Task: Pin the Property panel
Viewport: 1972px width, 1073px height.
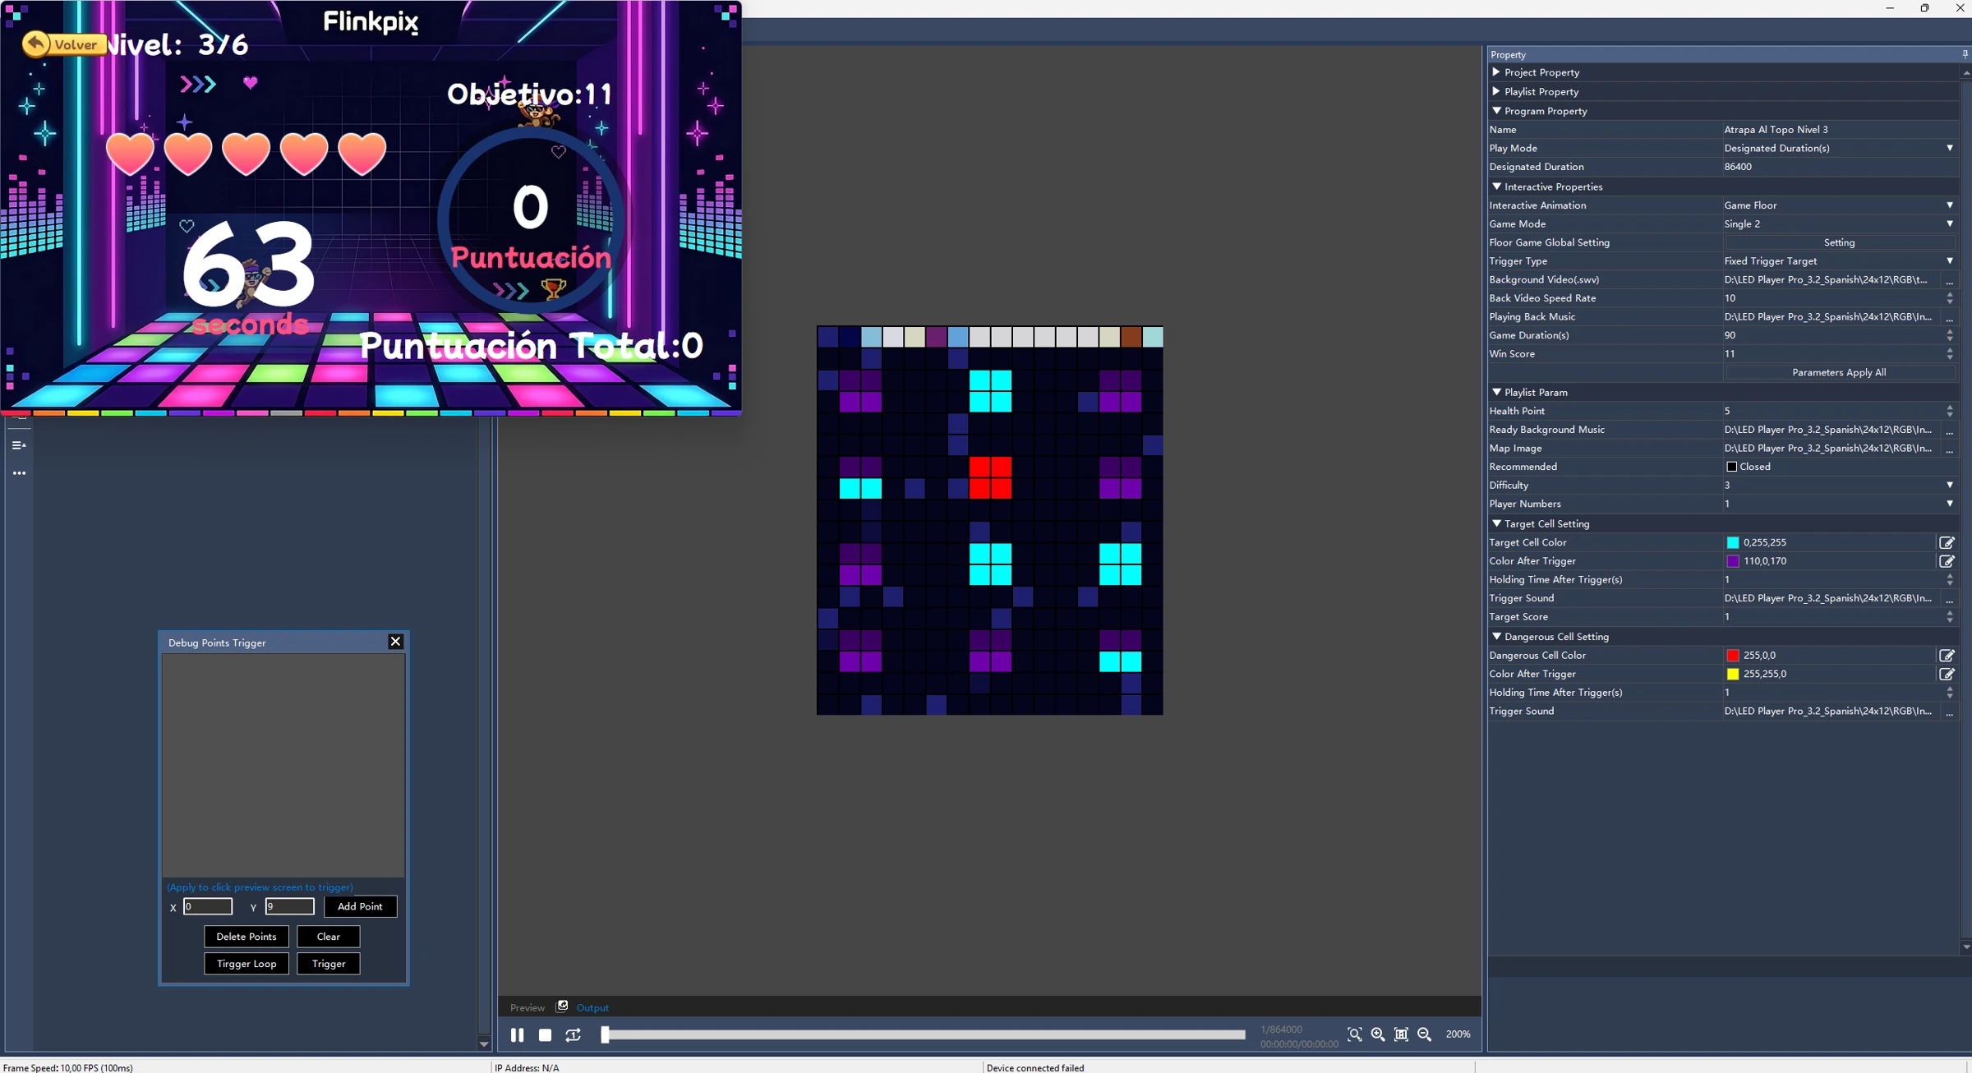Action: point(1965,54)
